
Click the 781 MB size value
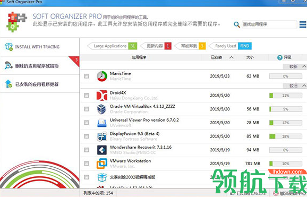point(253,164)
